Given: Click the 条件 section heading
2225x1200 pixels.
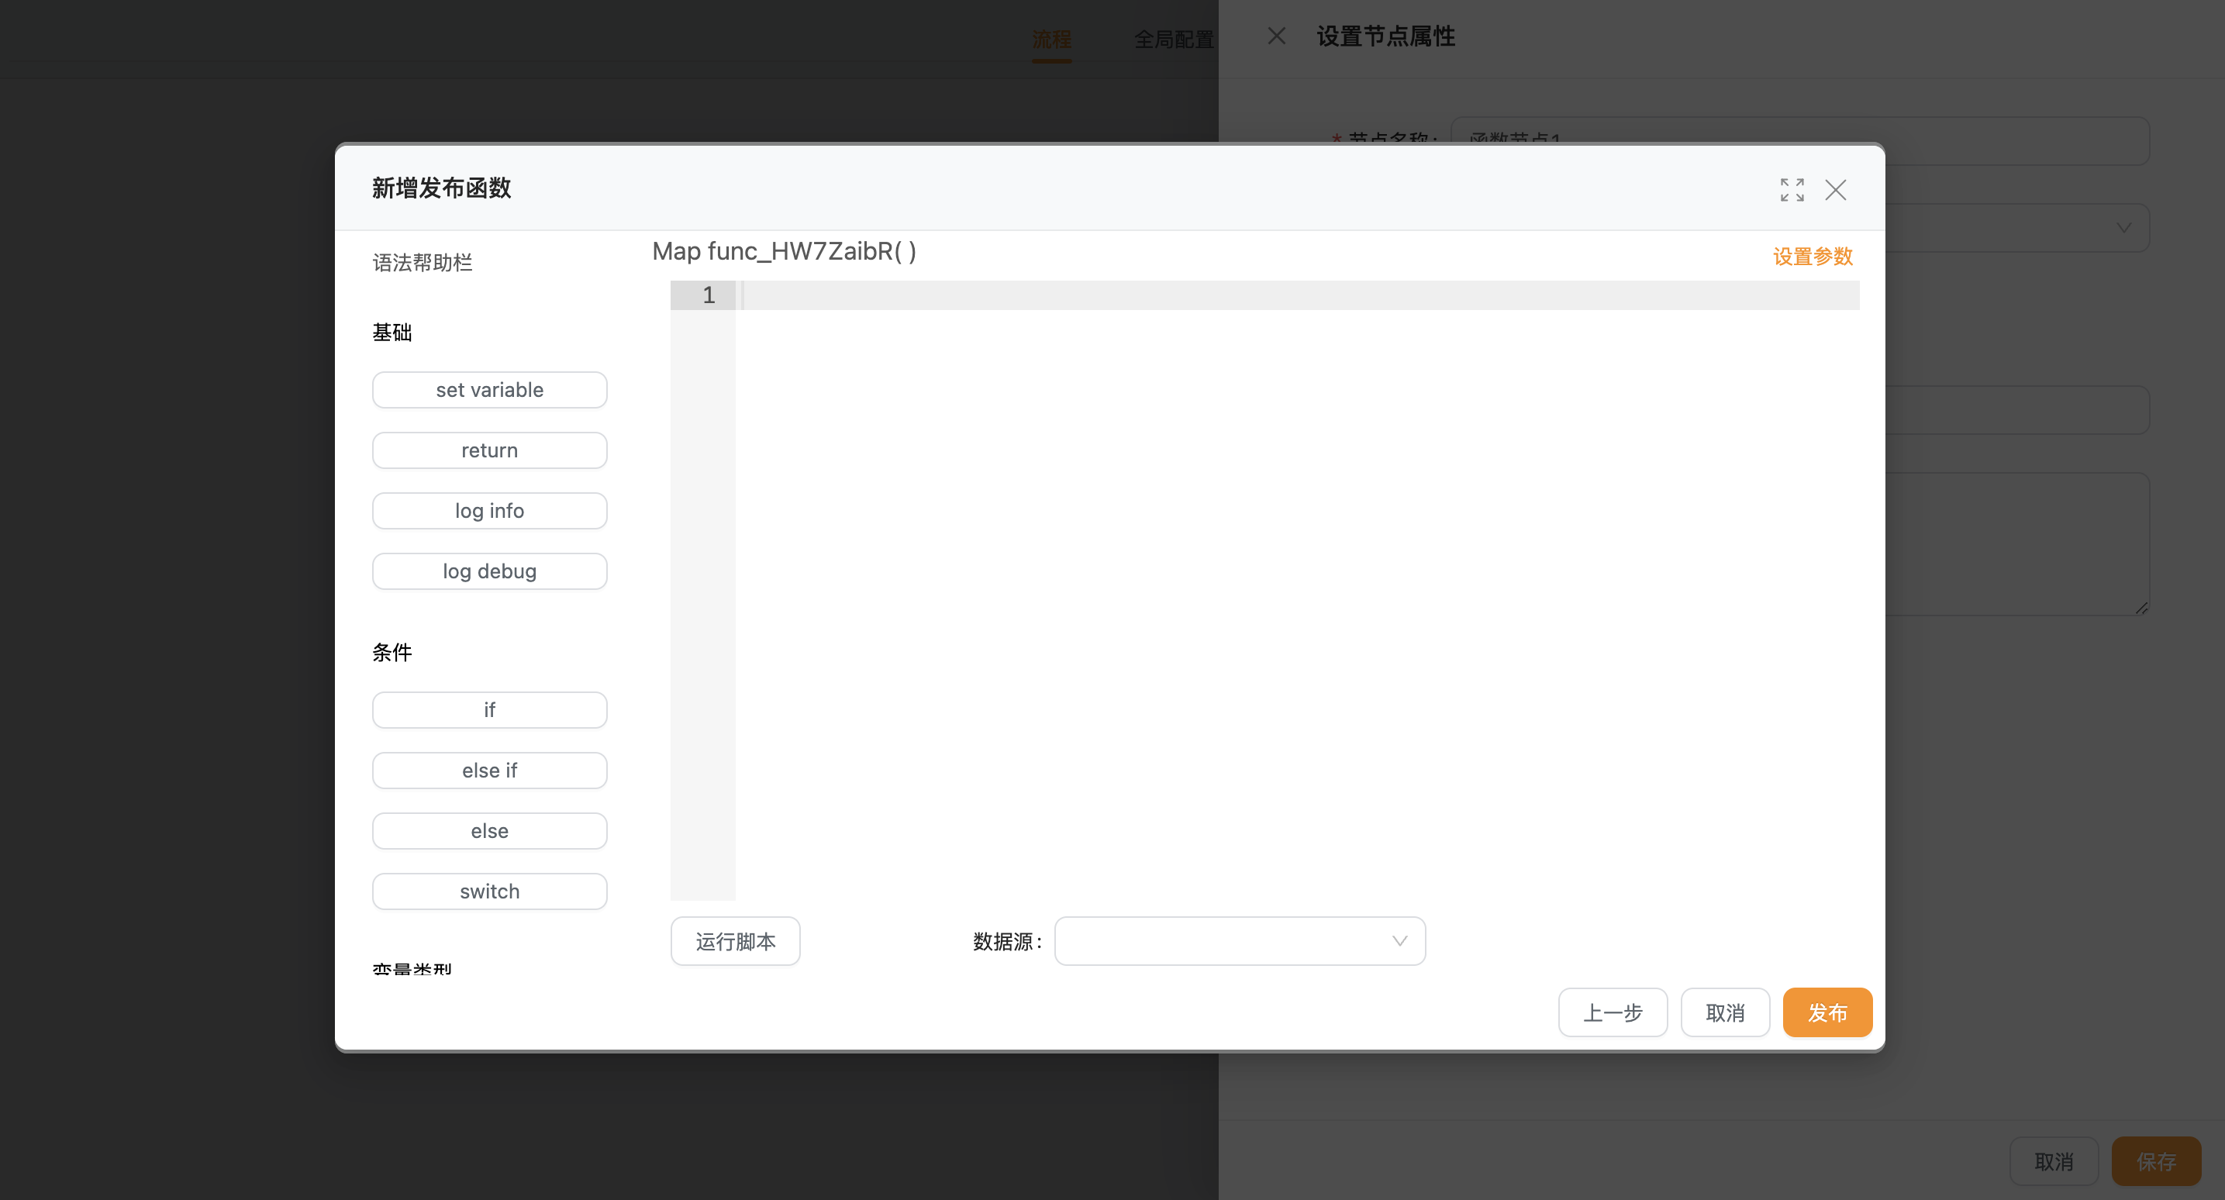Looking at the screenshot, I should click(392, 652).
